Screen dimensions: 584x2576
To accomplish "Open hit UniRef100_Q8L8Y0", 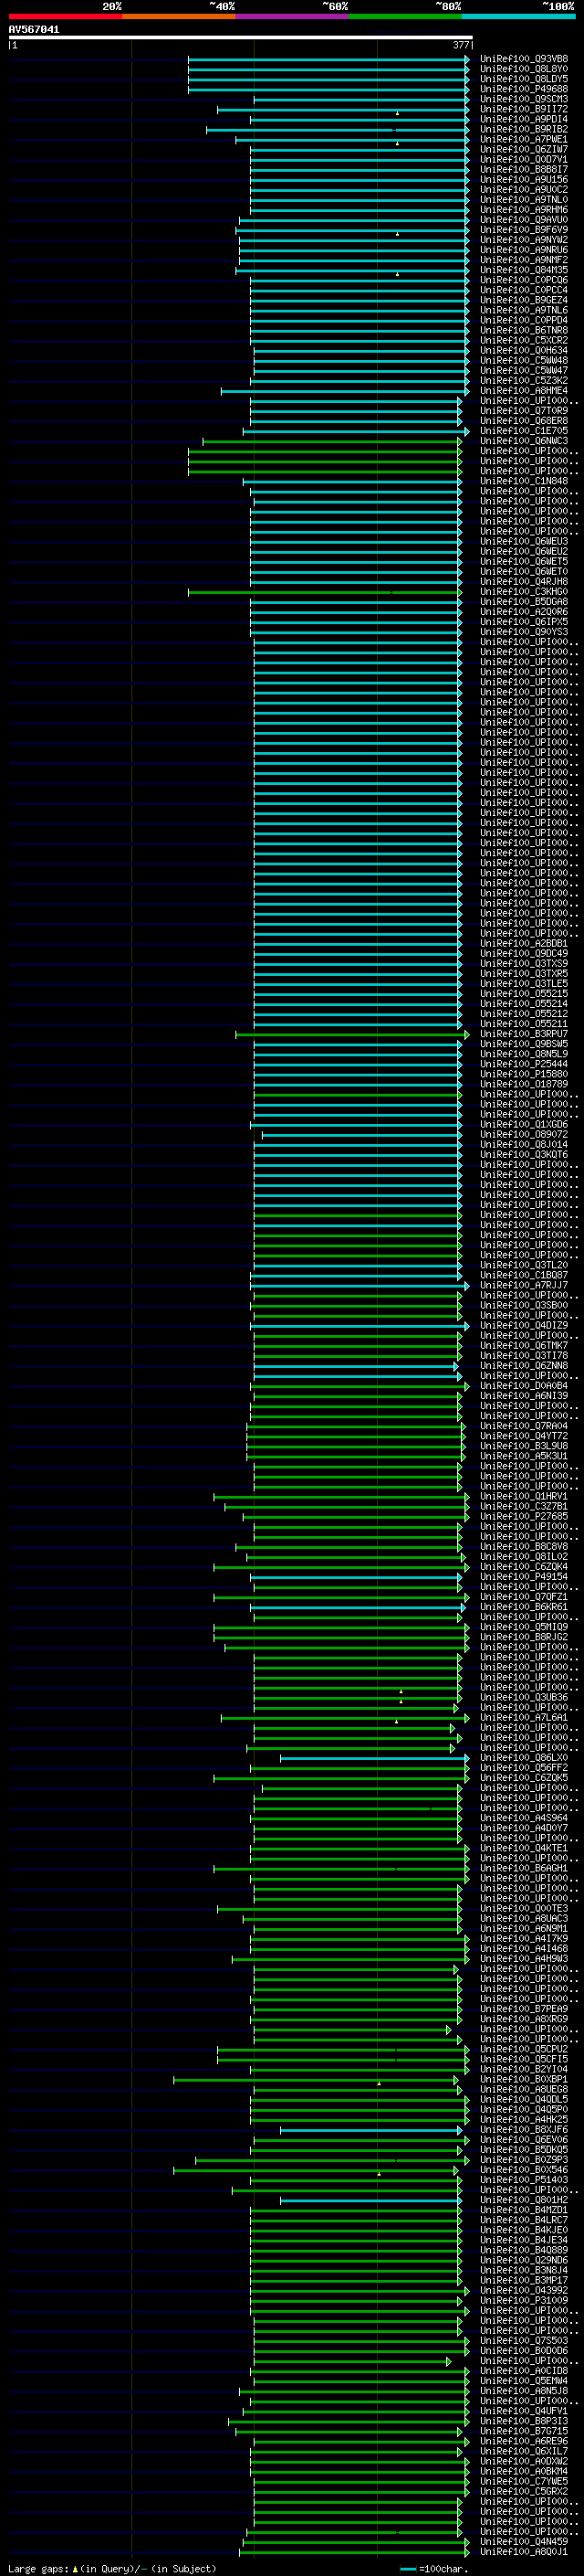I will [524, 69].
